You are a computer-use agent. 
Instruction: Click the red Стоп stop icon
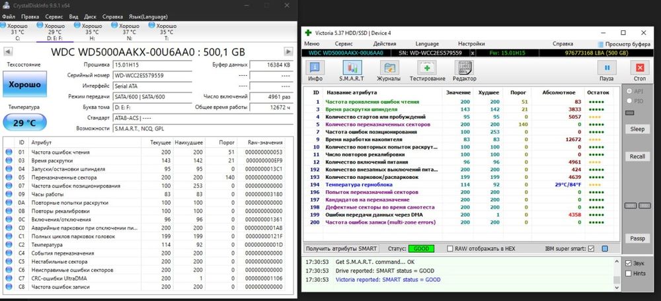[639, 68]
